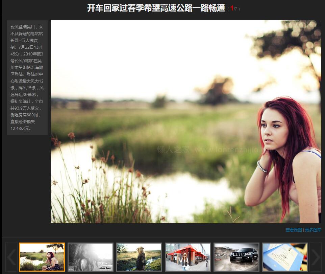Click the bracelet on the woman's wrist

(262, 167)
